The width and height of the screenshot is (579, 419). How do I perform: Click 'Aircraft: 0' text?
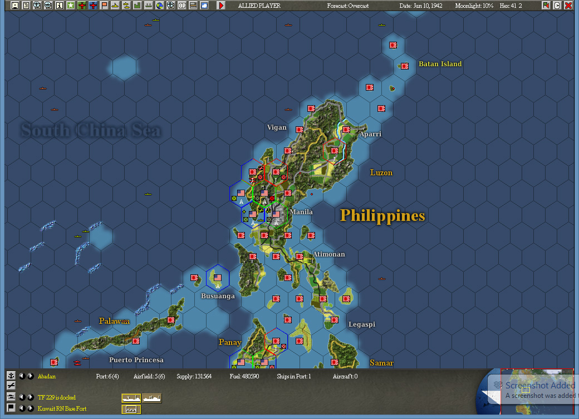tap(345, 377)
